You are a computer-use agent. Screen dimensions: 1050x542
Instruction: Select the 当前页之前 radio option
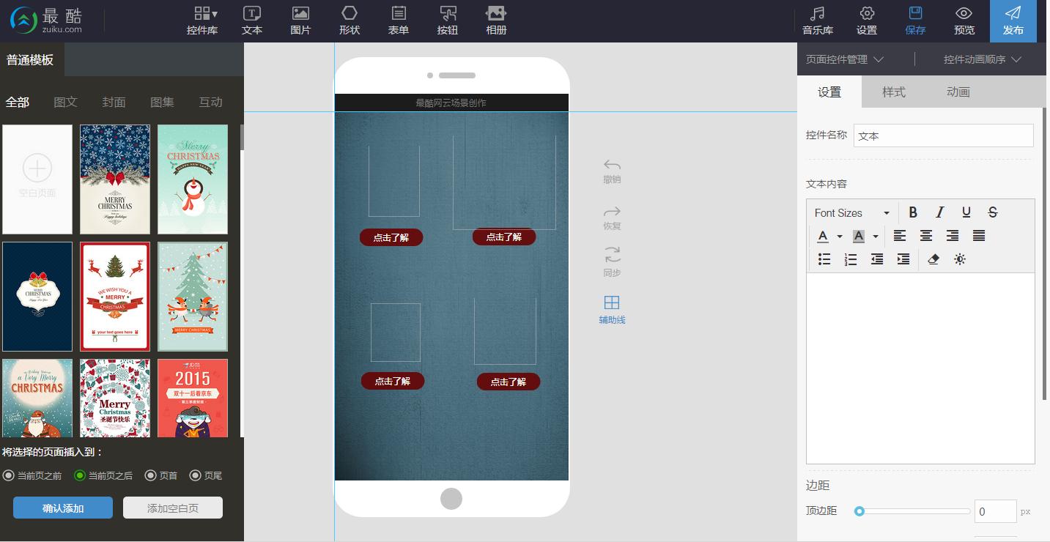click(9, 475)
